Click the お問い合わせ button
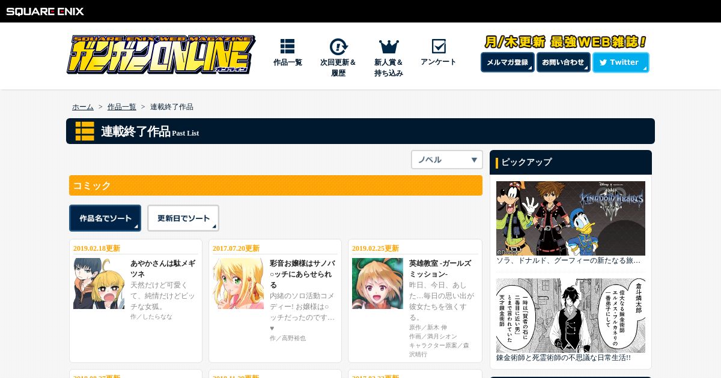The height and width of the screenshot is (378, 721). pyautogui.click(x=563, y=62)
